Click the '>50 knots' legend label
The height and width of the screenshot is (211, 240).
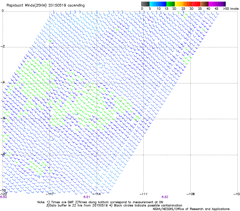231,9
